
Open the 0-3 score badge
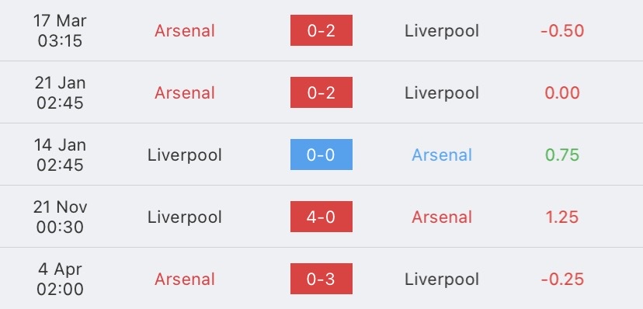(321, 279)
